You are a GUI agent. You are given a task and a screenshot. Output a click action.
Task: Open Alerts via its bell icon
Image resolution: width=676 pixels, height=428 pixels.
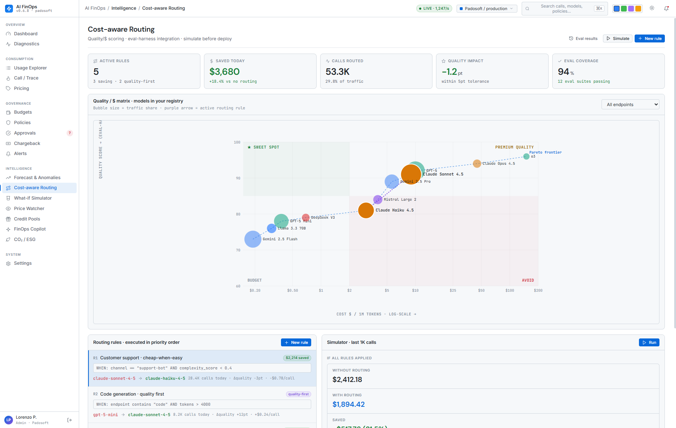pyautogui.click(x=8, y=154)
